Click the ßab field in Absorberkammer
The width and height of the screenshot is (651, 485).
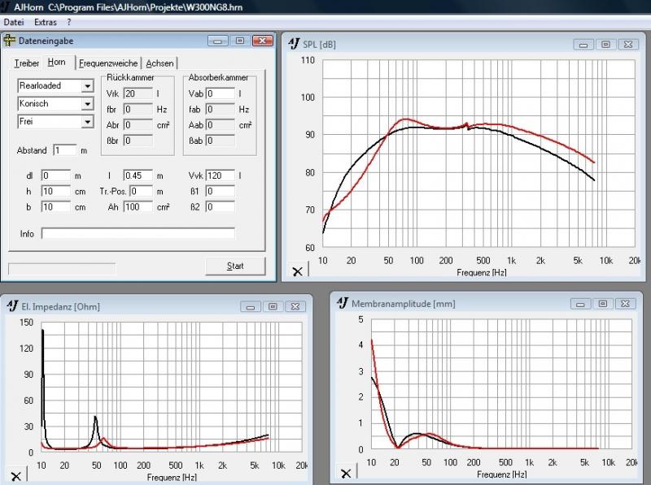pos(220,141)
